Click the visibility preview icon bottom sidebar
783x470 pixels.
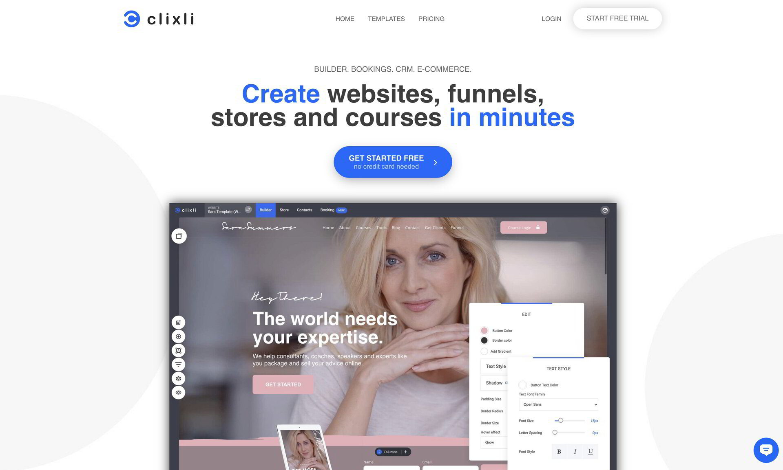click(178, 392)
